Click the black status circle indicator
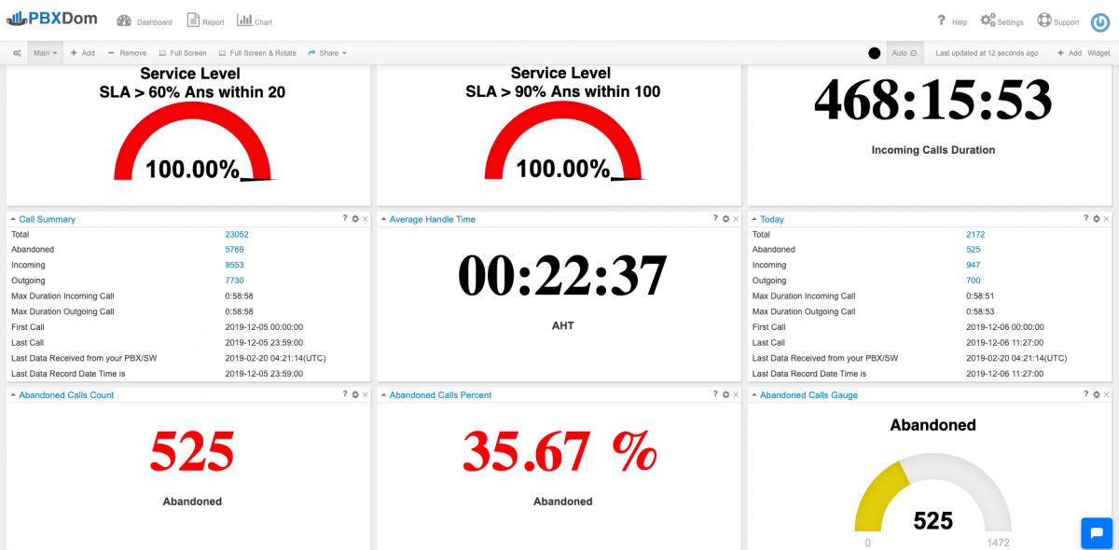Image resolution: width=1119 pixels, height=550 pixels. pyautogui.click(x=874, y=53)
